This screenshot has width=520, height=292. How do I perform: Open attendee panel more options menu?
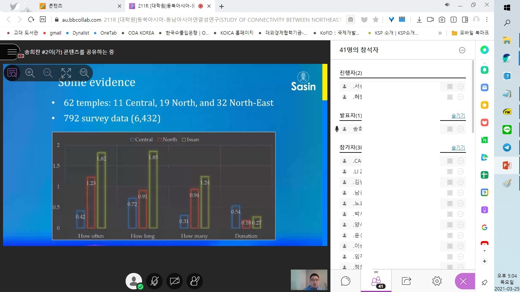click(x=462, y=50)
